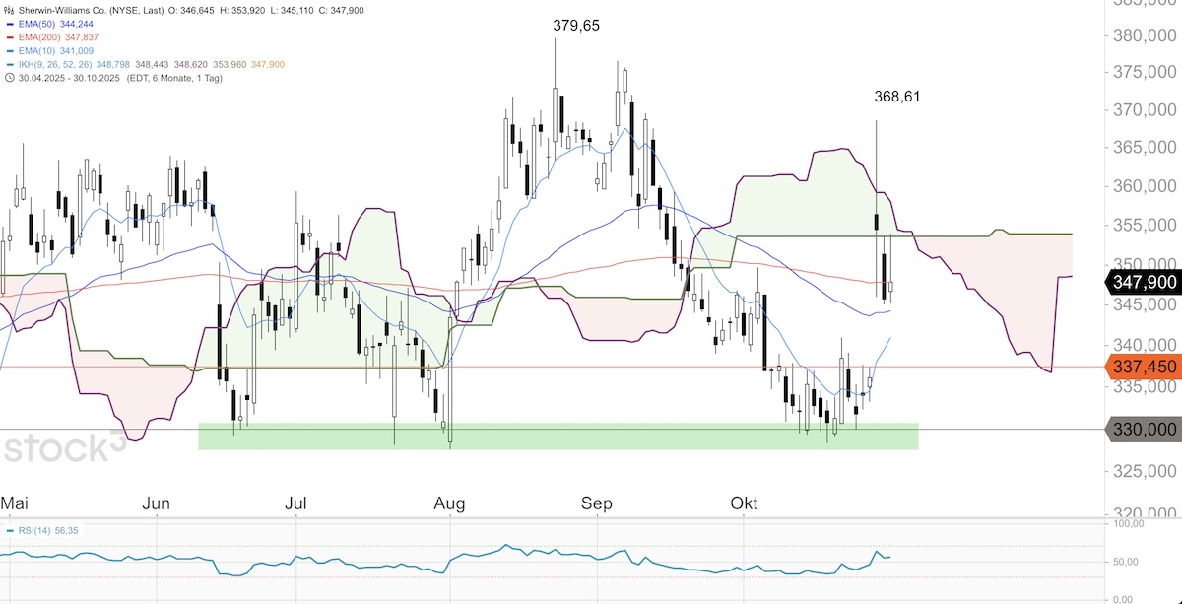Viewport: 1182px width, 604px height.
Task: Select the EMA(200) indicator label
Action: pos(42,36)
